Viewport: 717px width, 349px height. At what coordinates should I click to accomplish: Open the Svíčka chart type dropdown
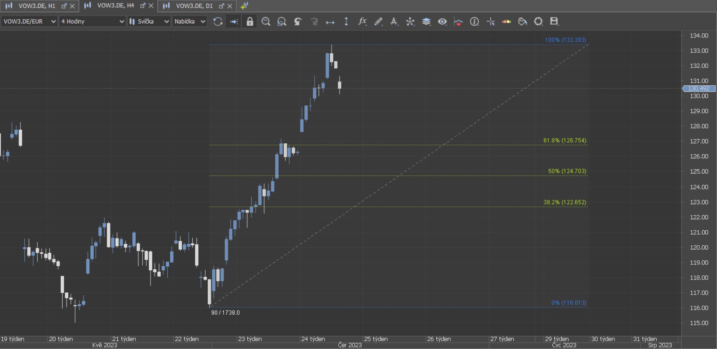[x=149, y=22]
